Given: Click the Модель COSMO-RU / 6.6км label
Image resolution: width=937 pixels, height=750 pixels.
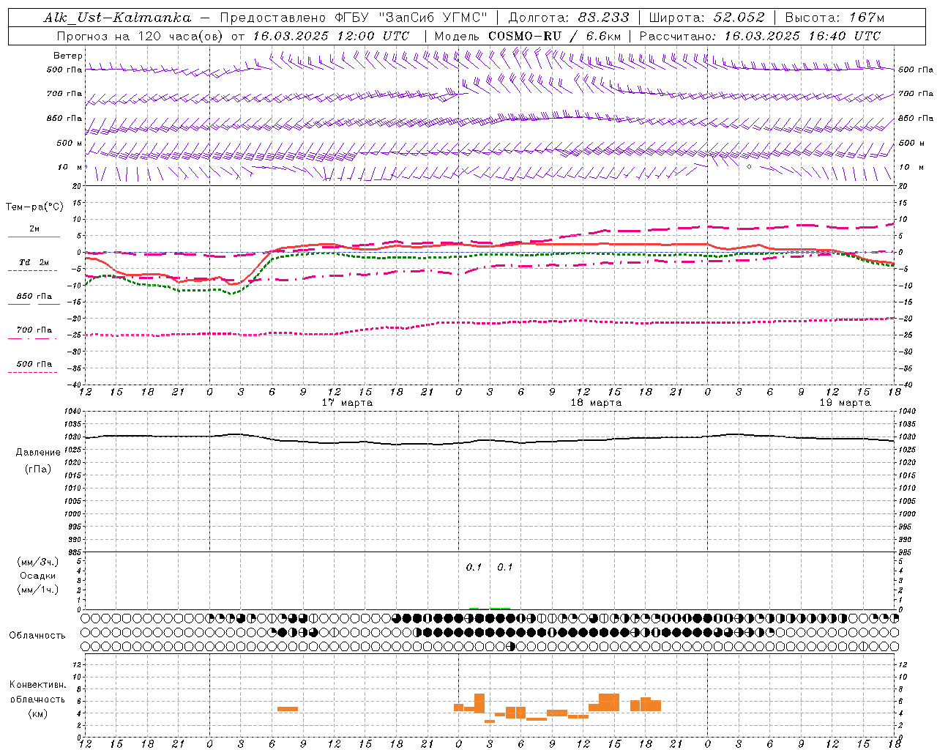Looking at the screenshot, I should (528, 36).
